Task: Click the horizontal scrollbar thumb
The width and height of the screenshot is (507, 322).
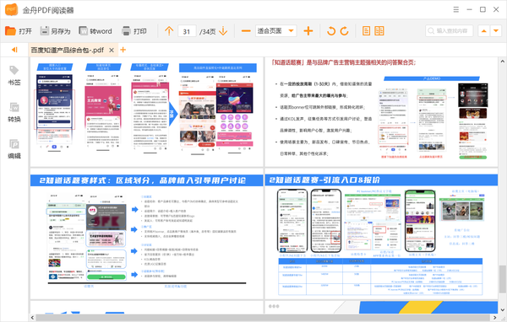Action: [x=263, y=318]
